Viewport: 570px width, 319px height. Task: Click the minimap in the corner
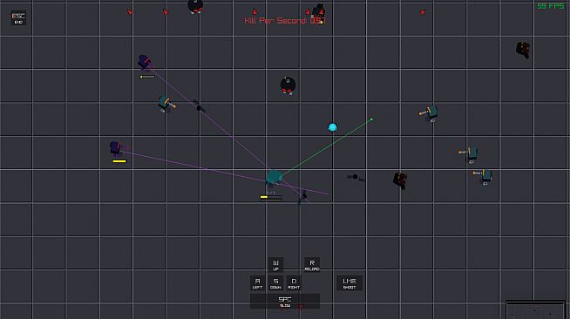535,310
